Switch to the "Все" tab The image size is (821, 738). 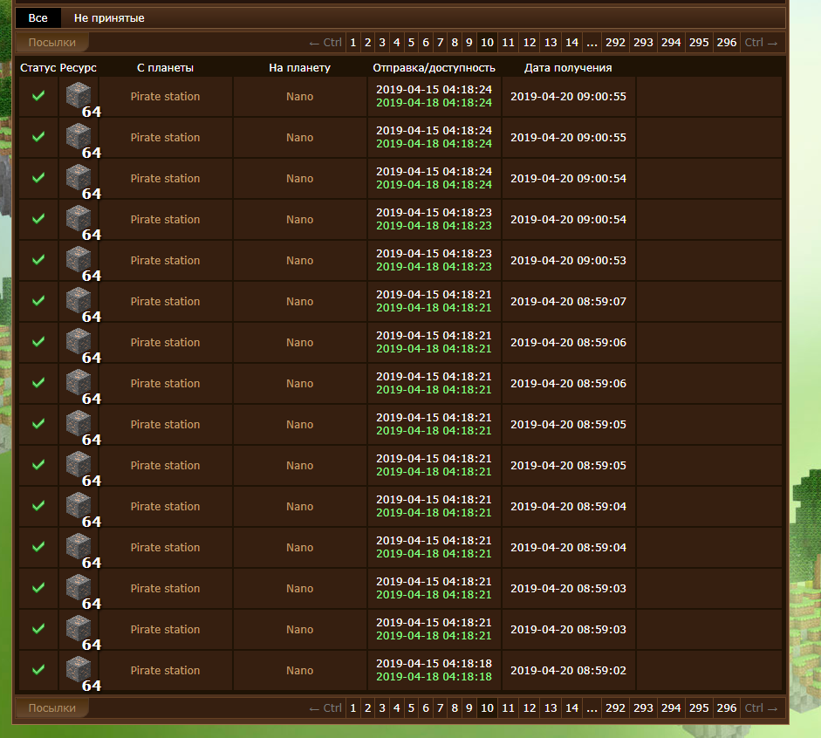click(38, 18)
